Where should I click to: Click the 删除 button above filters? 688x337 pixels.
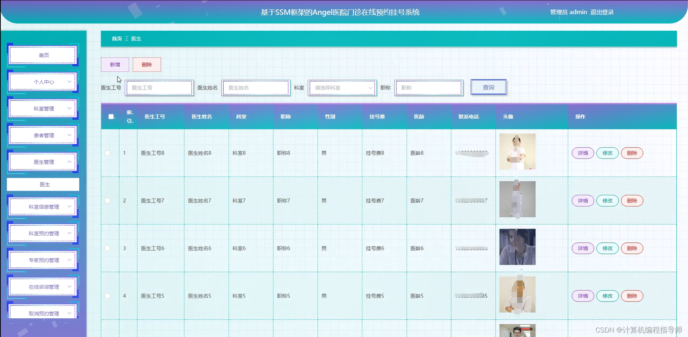pyautogui.click(x=147, y=65)
